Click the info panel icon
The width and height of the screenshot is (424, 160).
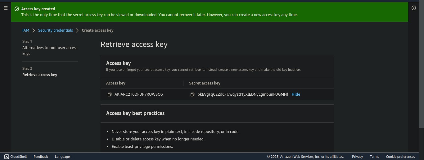click(413, 8)
